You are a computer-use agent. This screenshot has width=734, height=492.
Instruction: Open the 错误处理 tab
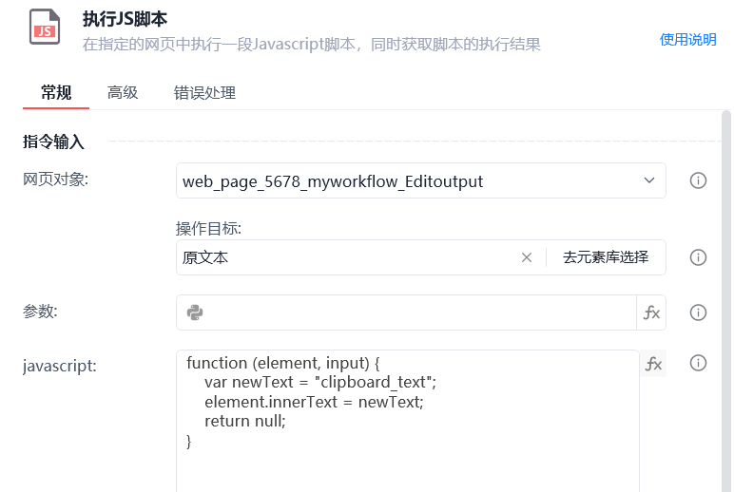(204, 92)
